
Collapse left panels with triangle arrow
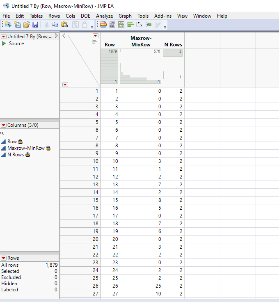click(64, 36)
